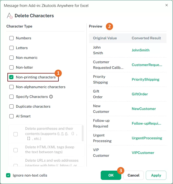Click the Priority Shipping original value
The image size is (173, 184).
[x=100, y=79]
